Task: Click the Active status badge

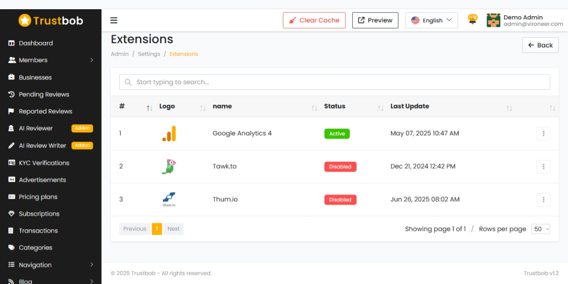Action: (337, 133)
